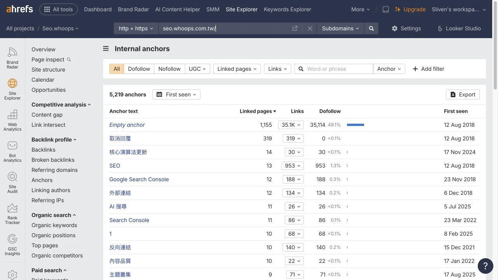The image size is (498, 280).
Task: Select the Nofollow filter
Action: click(169, 69)
